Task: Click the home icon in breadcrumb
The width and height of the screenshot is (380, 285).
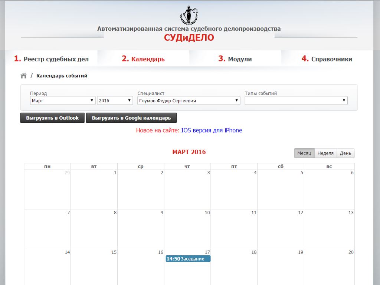Action: point(23,76)
